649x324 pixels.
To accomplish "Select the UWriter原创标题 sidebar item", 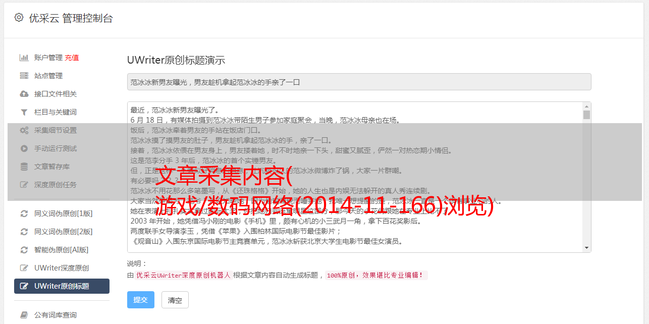I will [62, 286].
